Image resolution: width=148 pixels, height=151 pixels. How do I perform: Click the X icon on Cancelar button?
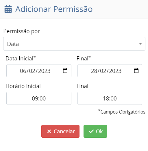[49, 131]
